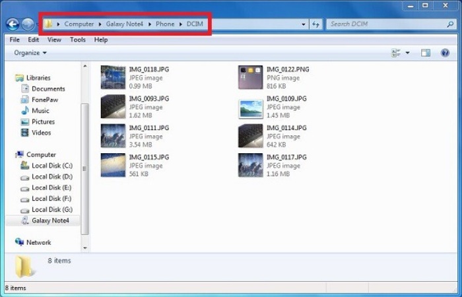Navigate to Galaxy Note4 in the breadcrumb
The height and width of the screenshot is (297, 462).
(125, 24)
